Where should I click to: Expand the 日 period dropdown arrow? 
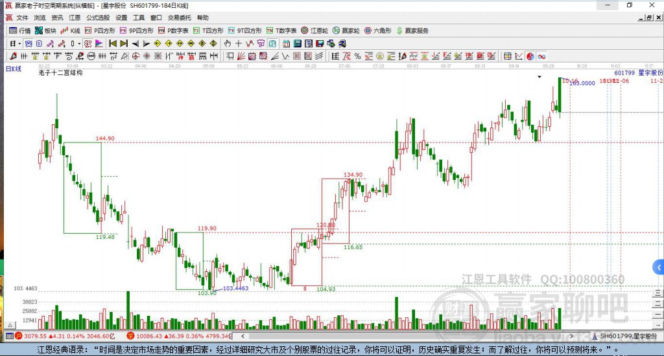tap(19, 43)
